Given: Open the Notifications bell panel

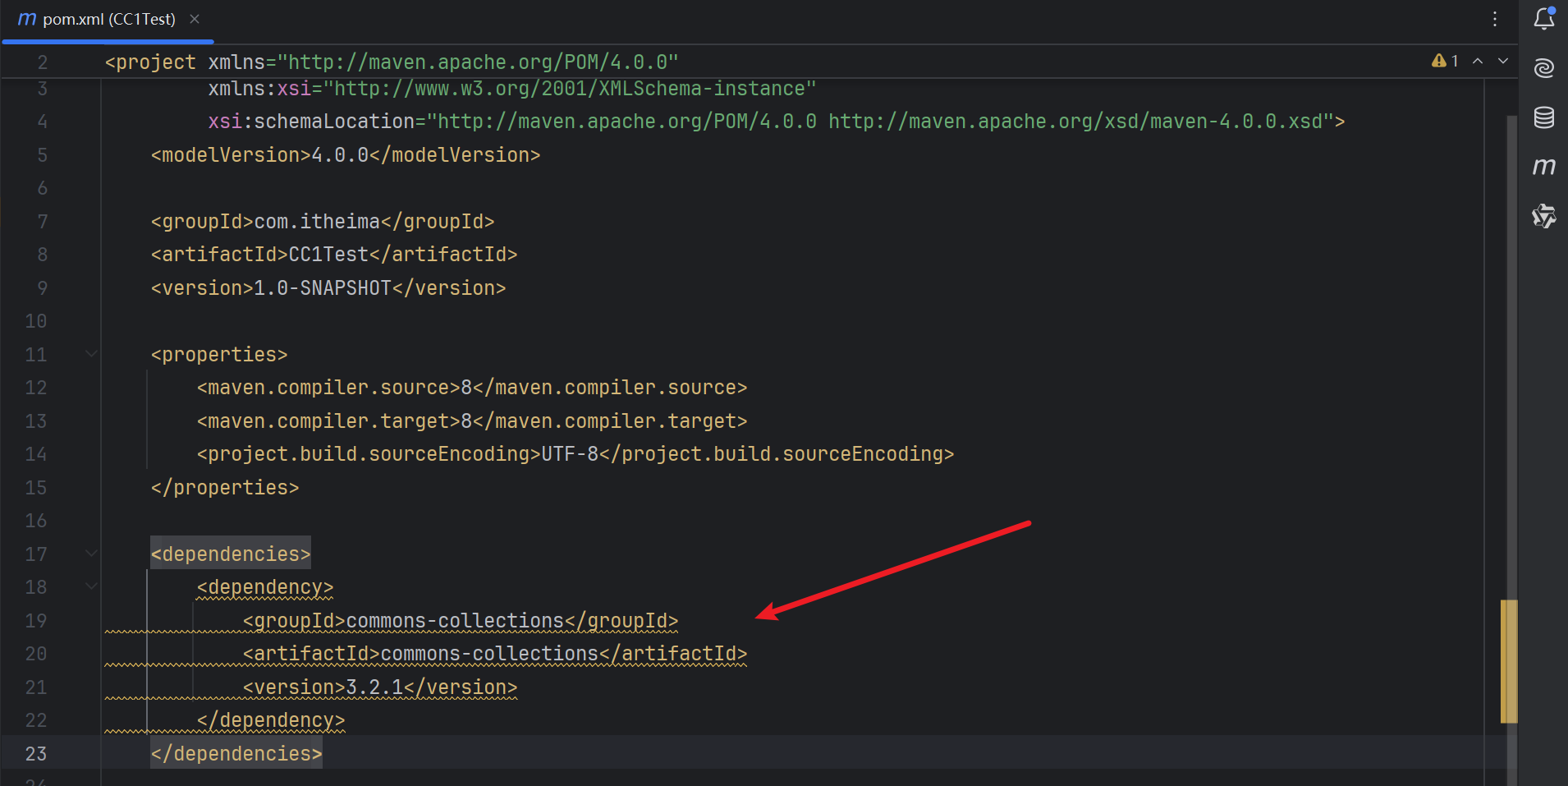Looking at the screenshot, I should [x=1543, y=18].
